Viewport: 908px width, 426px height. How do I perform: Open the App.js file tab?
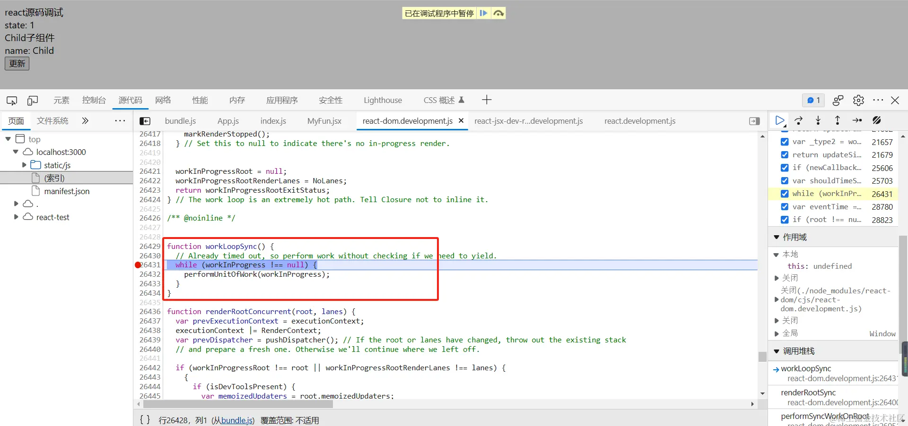pyautogui.click(x=228, y=121)
